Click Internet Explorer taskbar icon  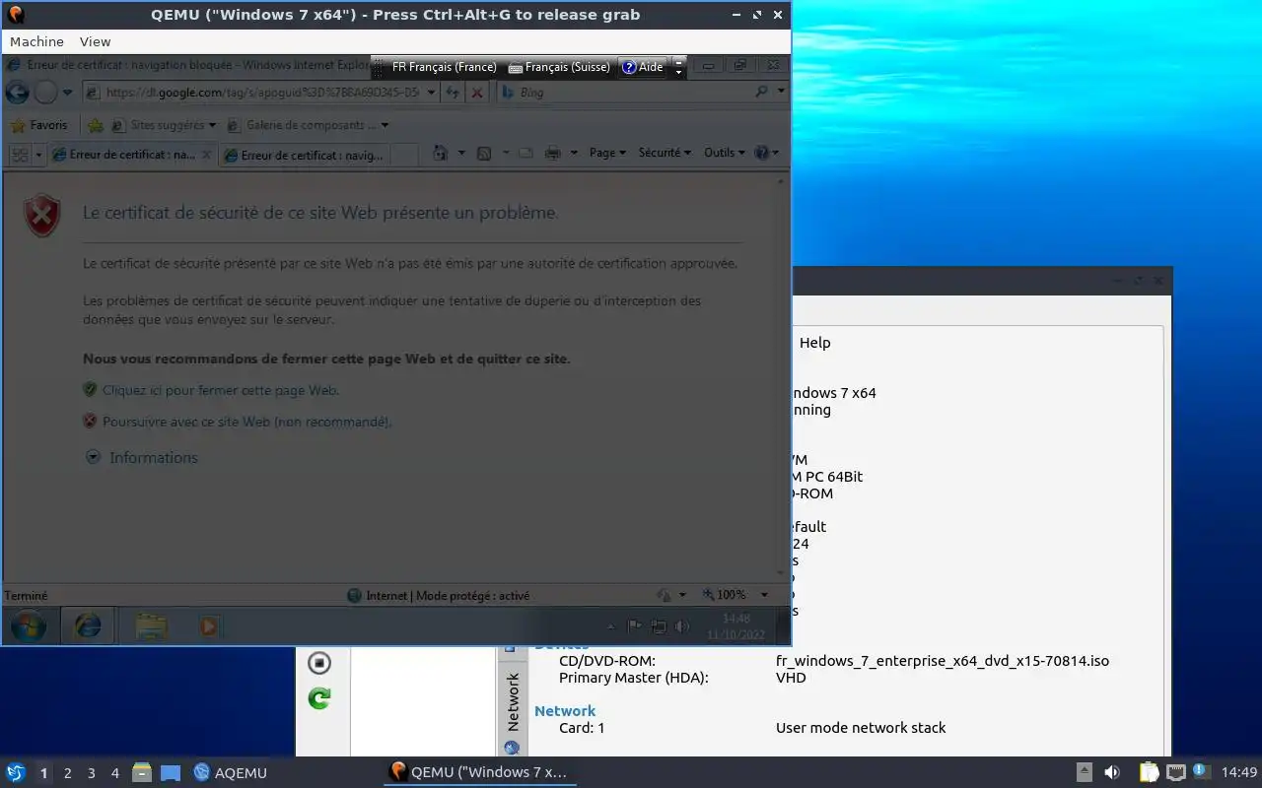click(x=88, y=625)
